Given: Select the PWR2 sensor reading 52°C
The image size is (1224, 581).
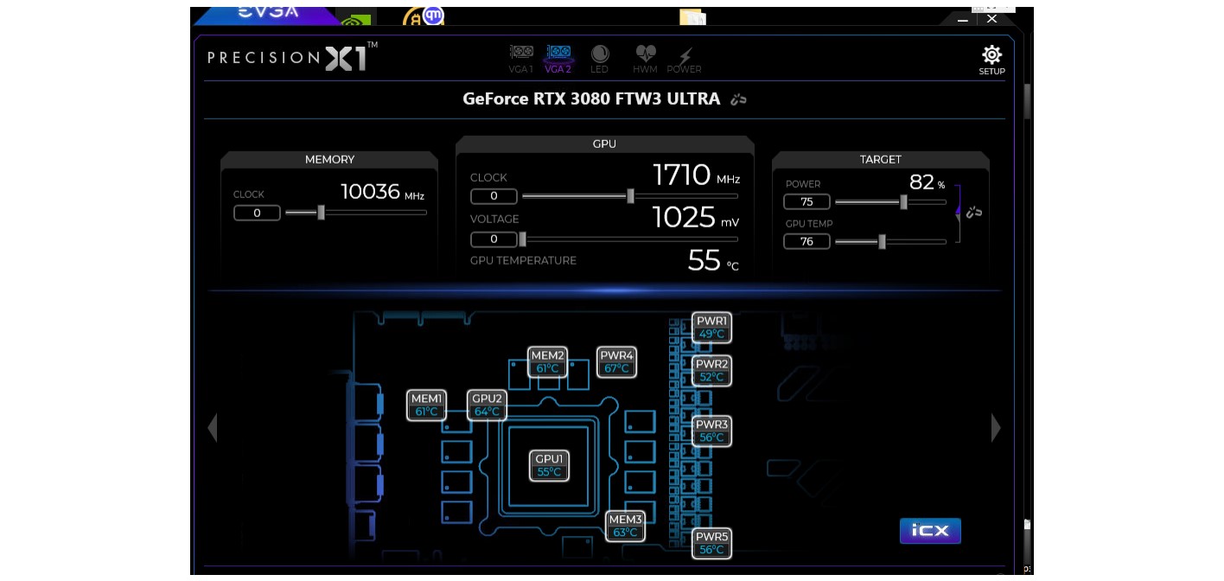Looking at the screenshot, I should (711, 370).
